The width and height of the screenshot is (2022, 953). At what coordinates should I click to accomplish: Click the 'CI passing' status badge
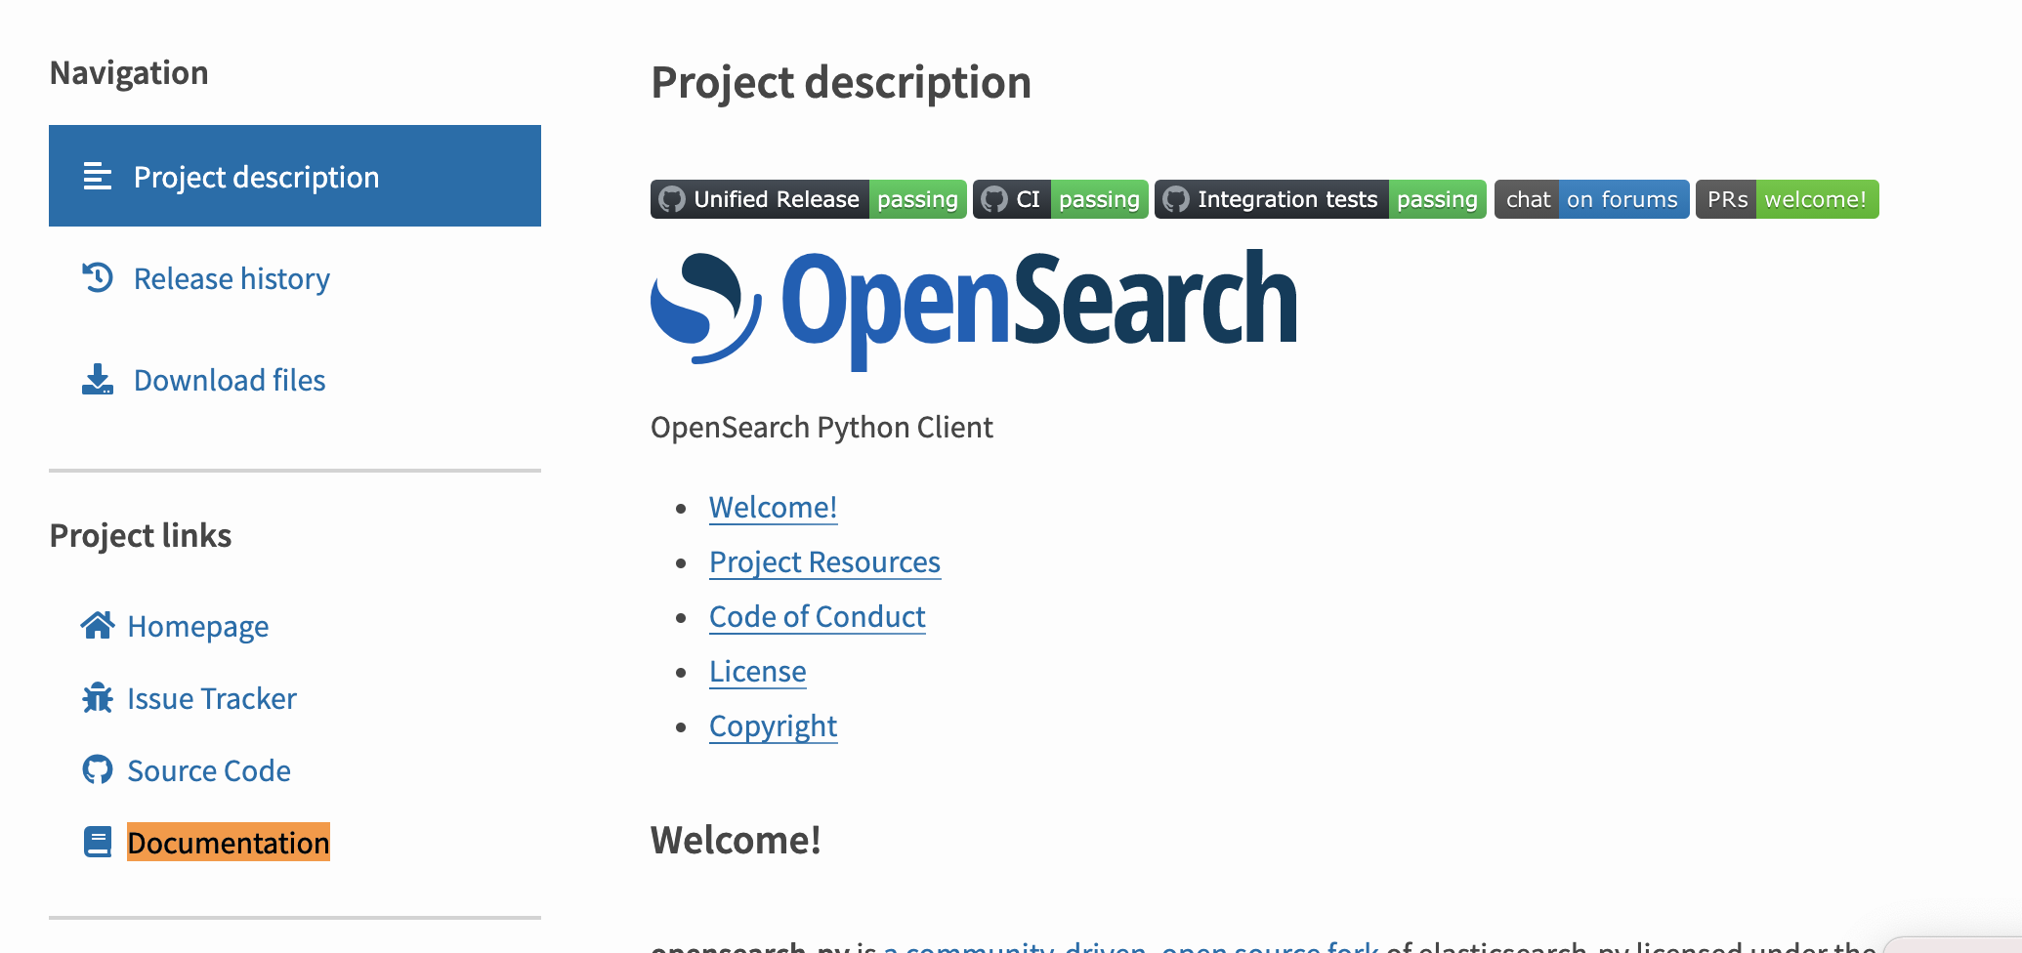(1061, 198)
